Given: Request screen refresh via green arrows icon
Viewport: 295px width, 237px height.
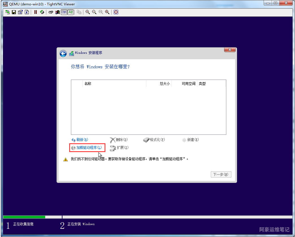Looking at the screenshot, I should [x=42, y=12].
